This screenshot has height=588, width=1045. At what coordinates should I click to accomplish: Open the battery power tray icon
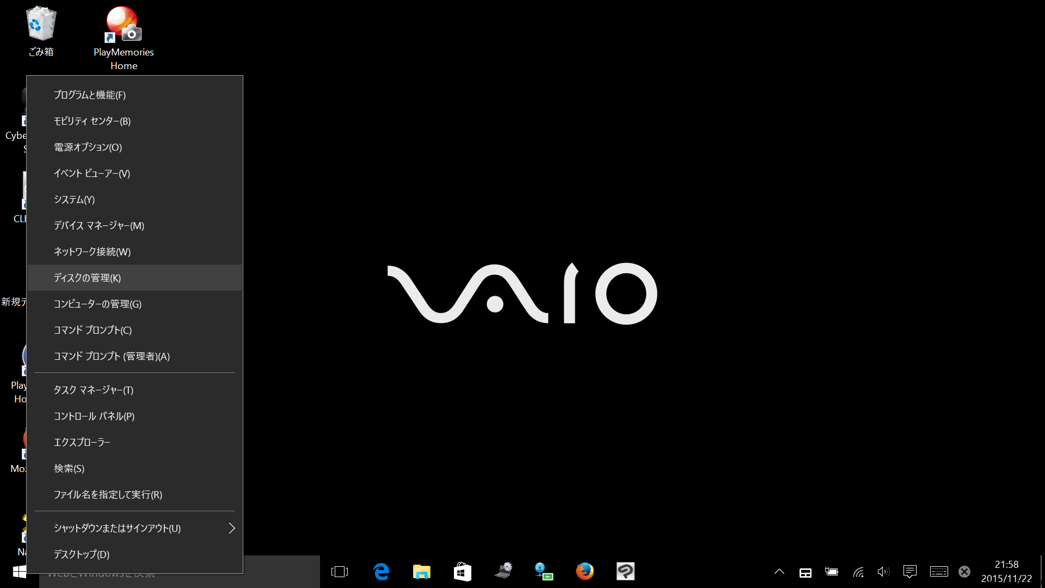[x=831, y=572]
